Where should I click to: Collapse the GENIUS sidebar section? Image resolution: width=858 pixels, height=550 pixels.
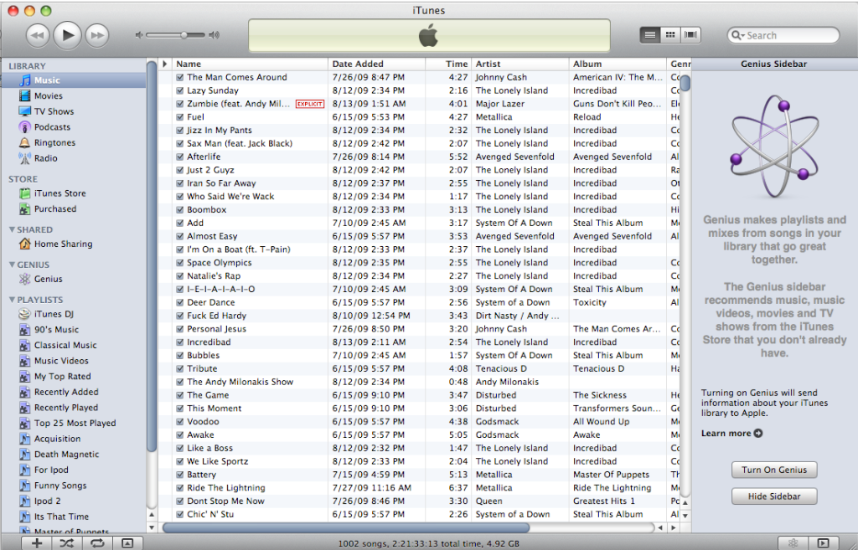tap(13, 265)
